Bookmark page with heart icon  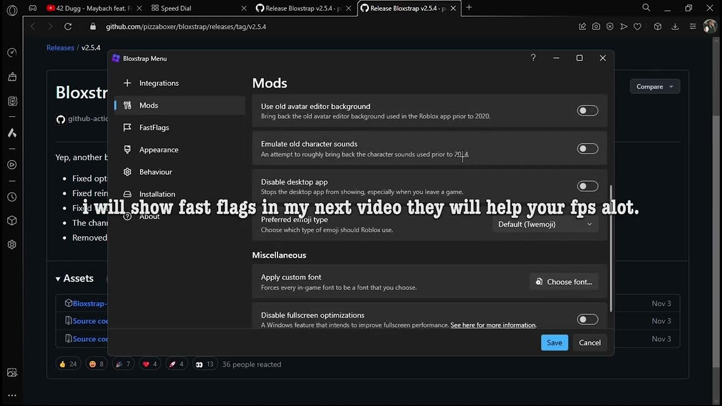click(x=637, y=27)
